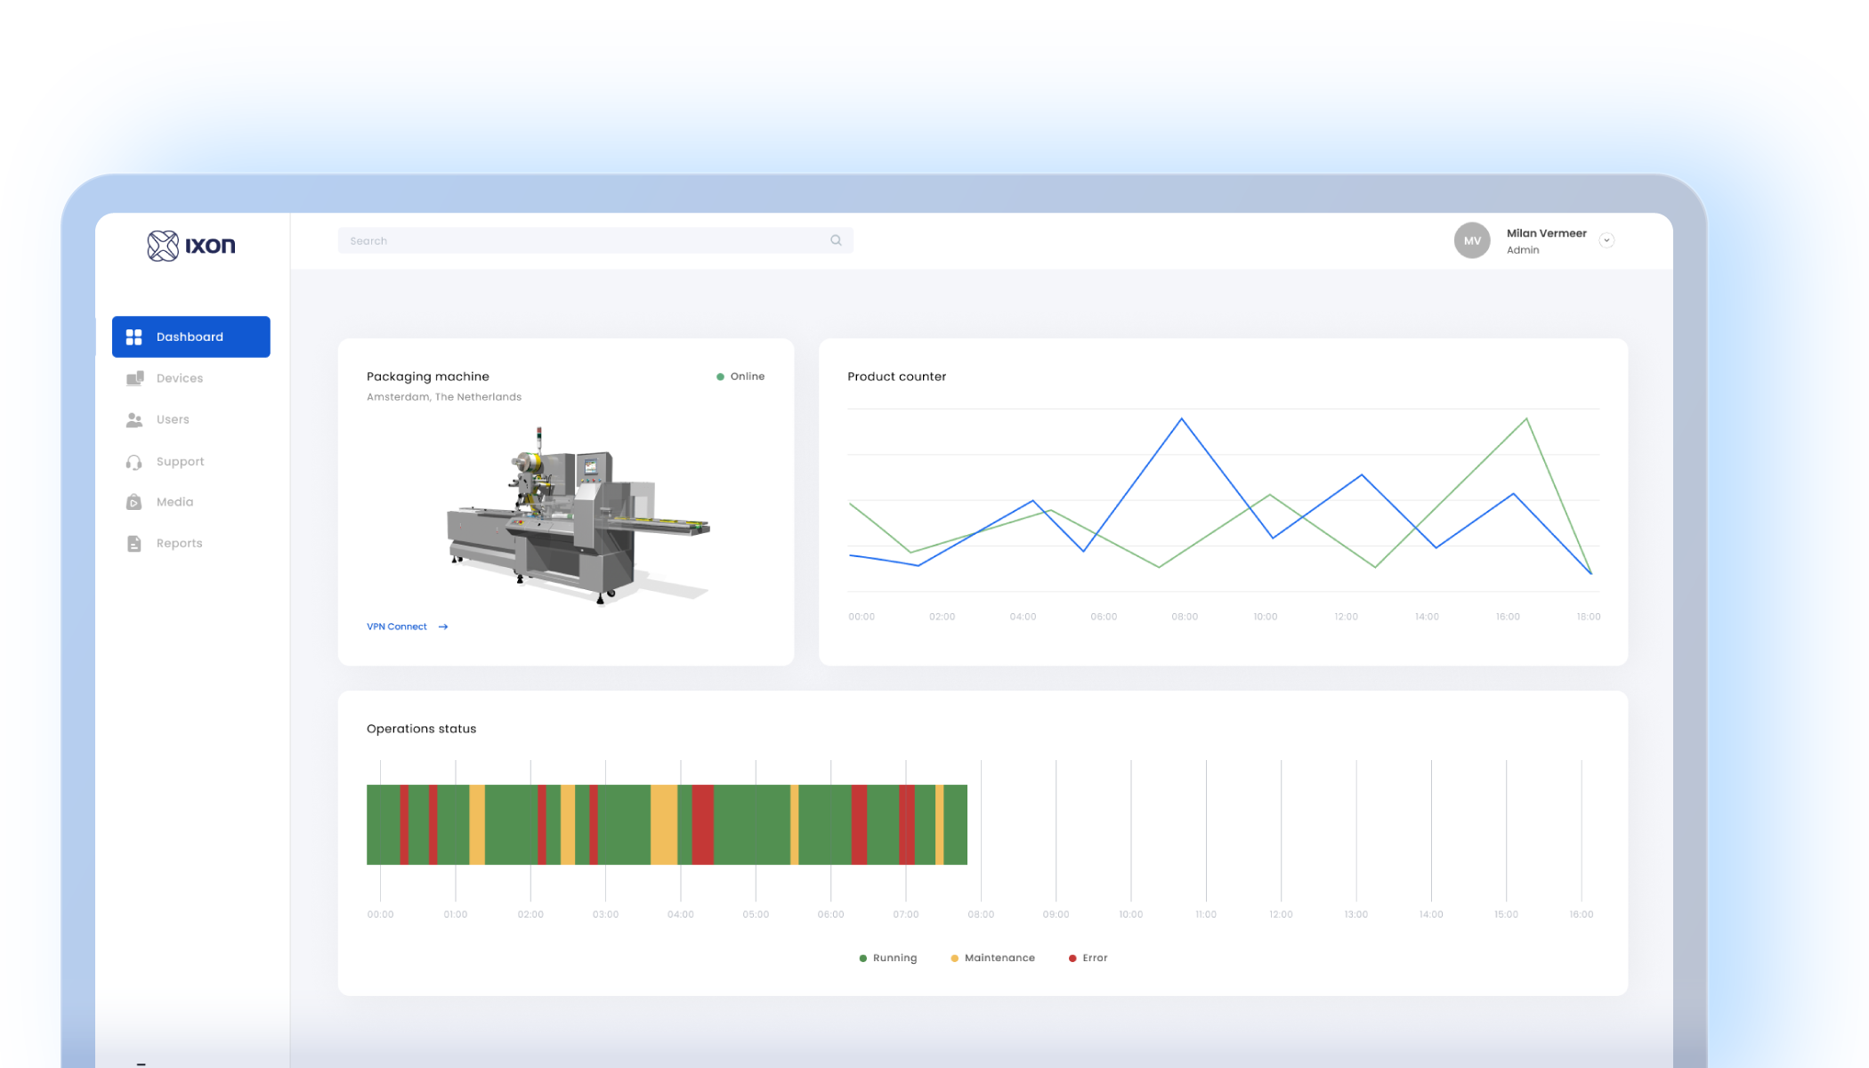Click the MV avatar circle
This screenshot has width=1869, height=1068.
point(1472,240)
